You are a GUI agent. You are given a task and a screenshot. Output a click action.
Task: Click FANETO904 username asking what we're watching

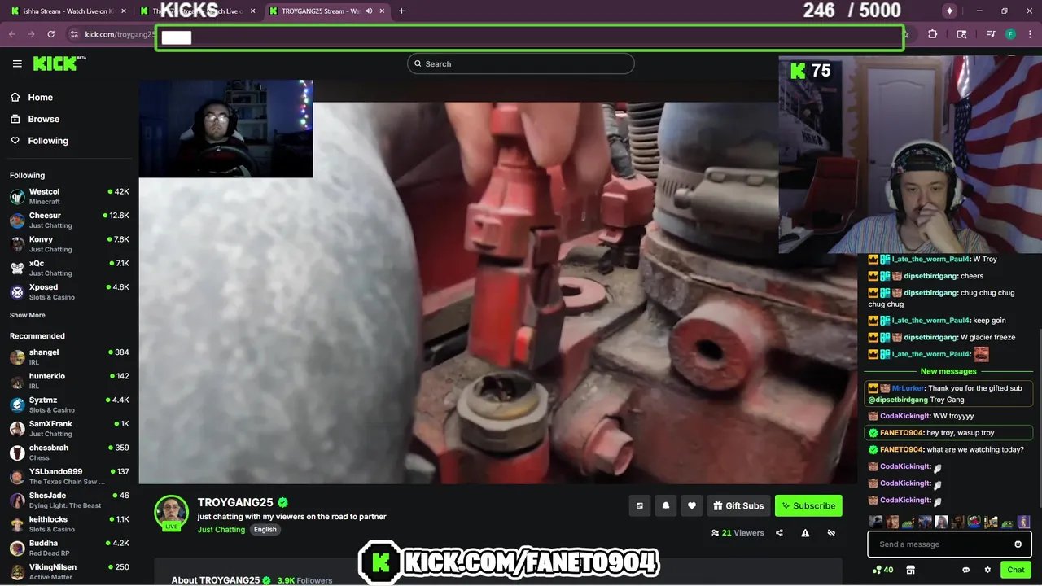901,449
